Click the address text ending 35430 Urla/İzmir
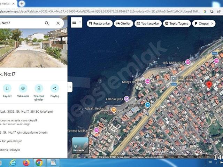Image resolution: width=223 pixels, height=167 pixels. tap(27, 112)
